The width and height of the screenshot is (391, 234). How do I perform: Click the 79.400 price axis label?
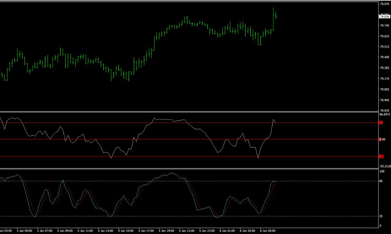(x=385, y=57)
